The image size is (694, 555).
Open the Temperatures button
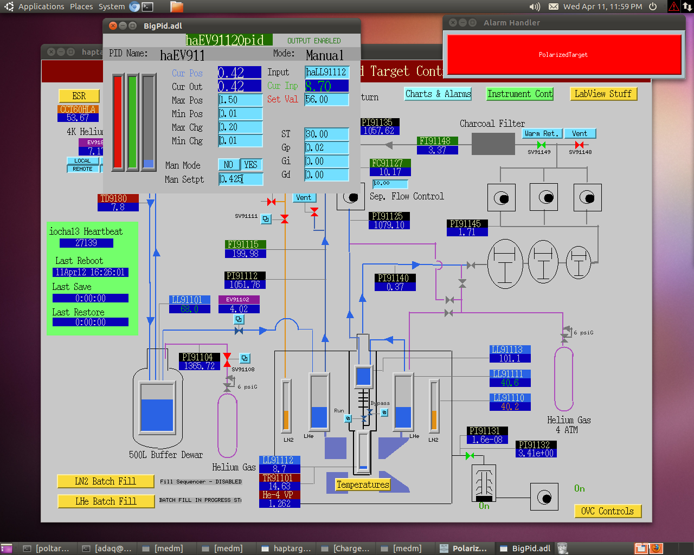point(363,485)
